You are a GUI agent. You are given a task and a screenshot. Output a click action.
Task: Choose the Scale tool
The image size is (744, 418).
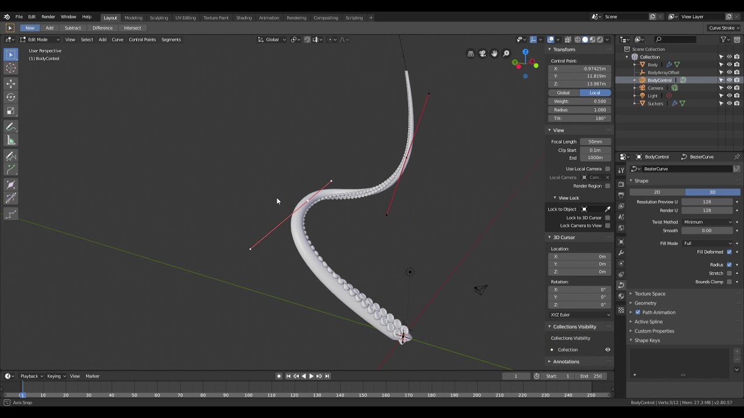10,111
